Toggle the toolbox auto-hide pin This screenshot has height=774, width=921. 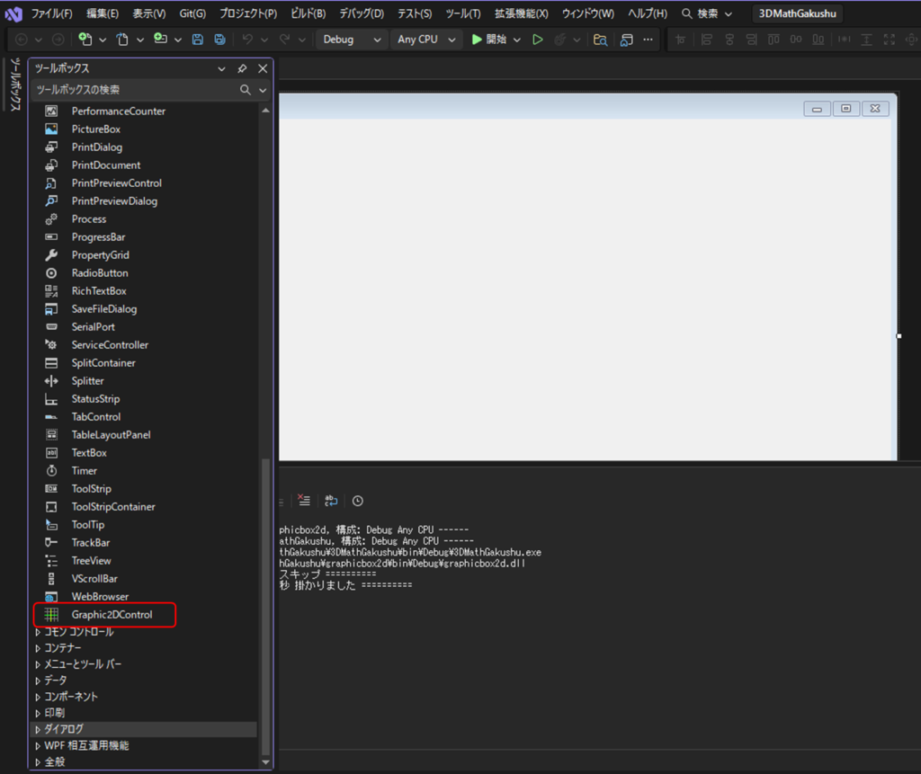pyautogui.click(x=242, y=69)
